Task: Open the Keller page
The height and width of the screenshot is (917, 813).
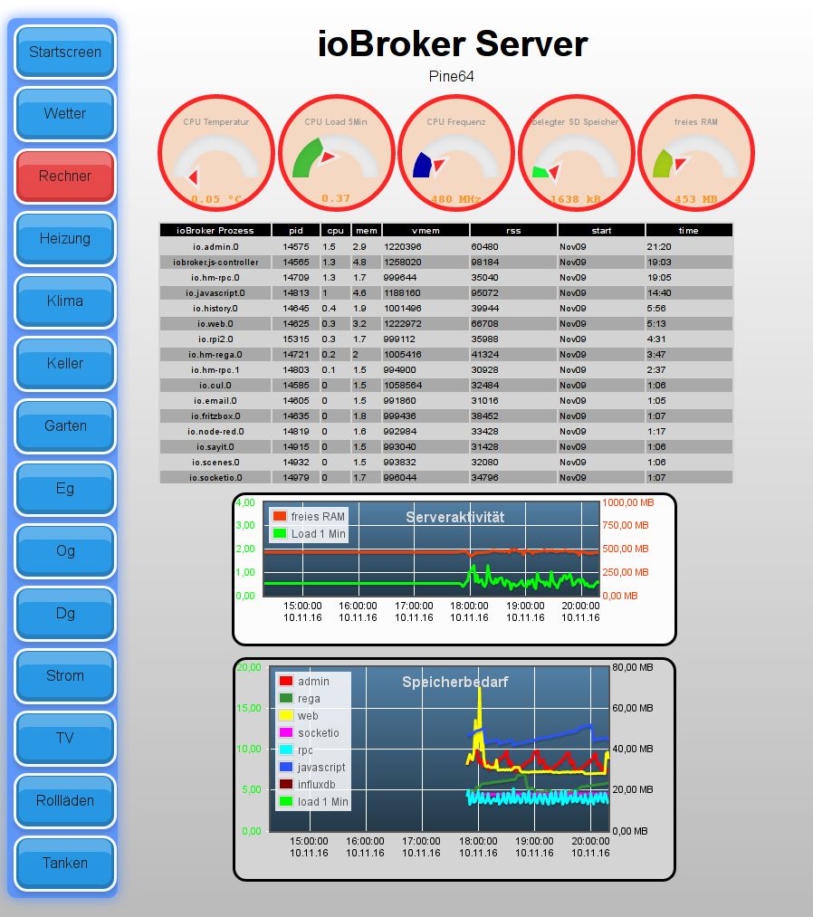Action: [x=65, y=364]
